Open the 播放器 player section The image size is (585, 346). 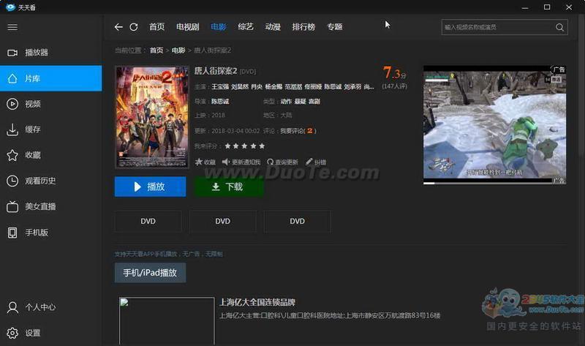pyautogui.click(x=50, y=53)
